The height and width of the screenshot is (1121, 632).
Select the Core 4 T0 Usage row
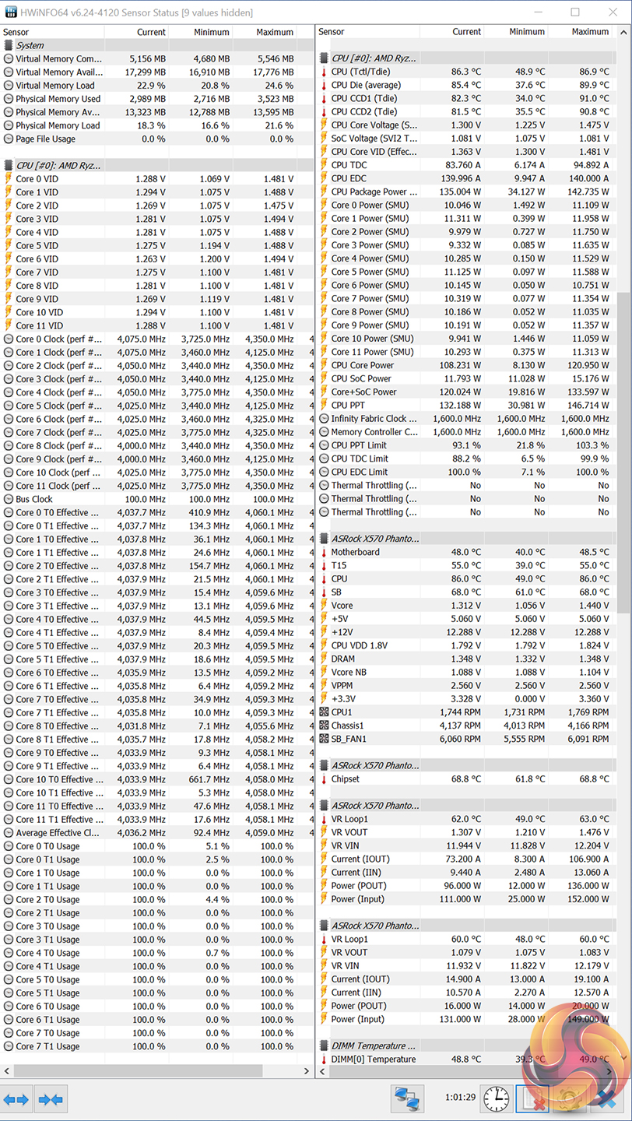158,953
